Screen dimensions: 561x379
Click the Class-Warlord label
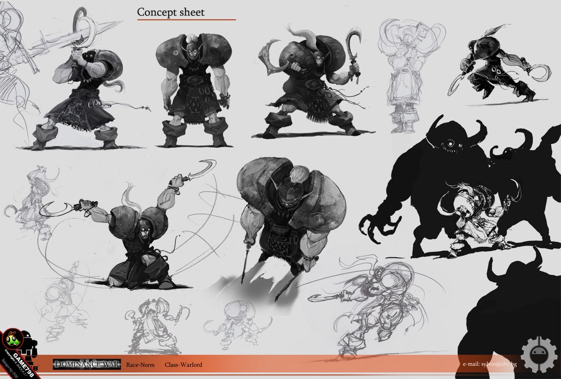(183, 364)
